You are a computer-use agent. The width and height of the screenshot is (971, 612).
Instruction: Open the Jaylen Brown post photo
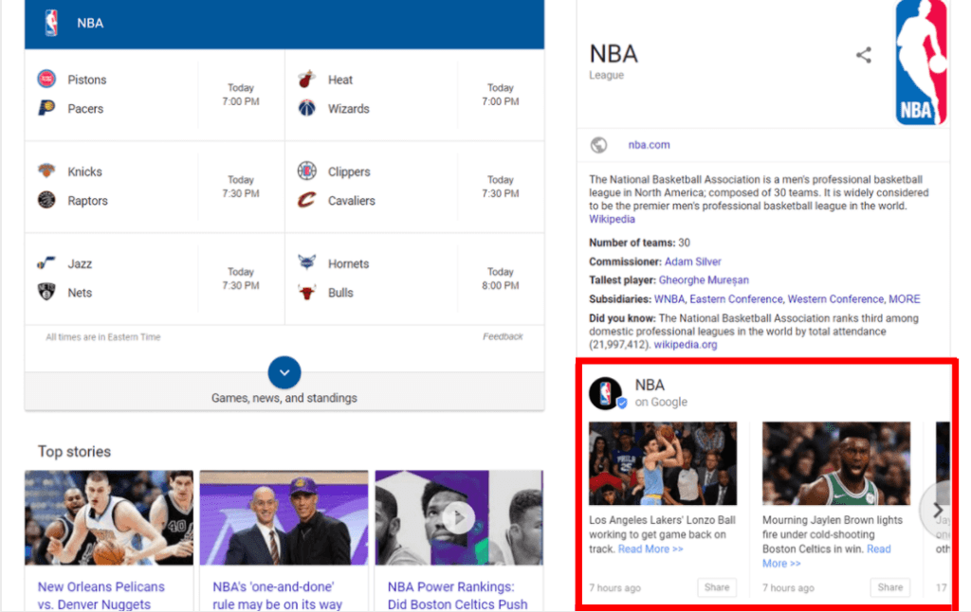(836, 463)
